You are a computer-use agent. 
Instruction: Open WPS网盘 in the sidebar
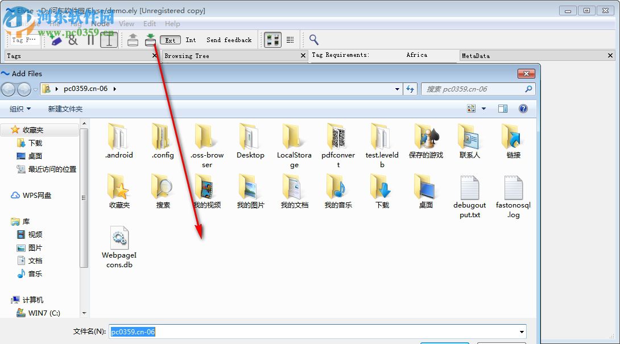31,195
